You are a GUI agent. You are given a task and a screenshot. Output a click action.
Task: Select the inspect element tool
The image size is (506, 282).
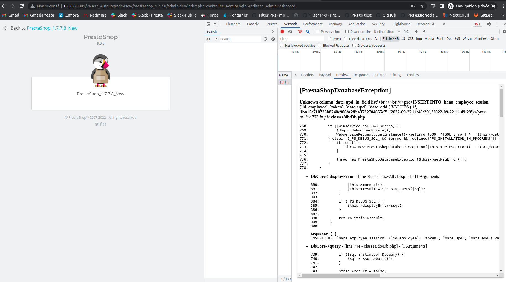208,24
